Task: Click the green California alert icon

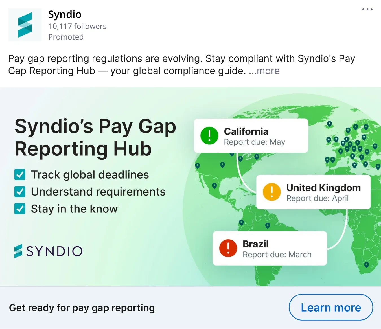Action: (209, 136)
